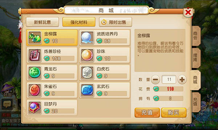Image resolution: width=218 pixels, height=130 pixels.
Task: Select the 金柳露 gourd item icon
Action: coord(35,38)
